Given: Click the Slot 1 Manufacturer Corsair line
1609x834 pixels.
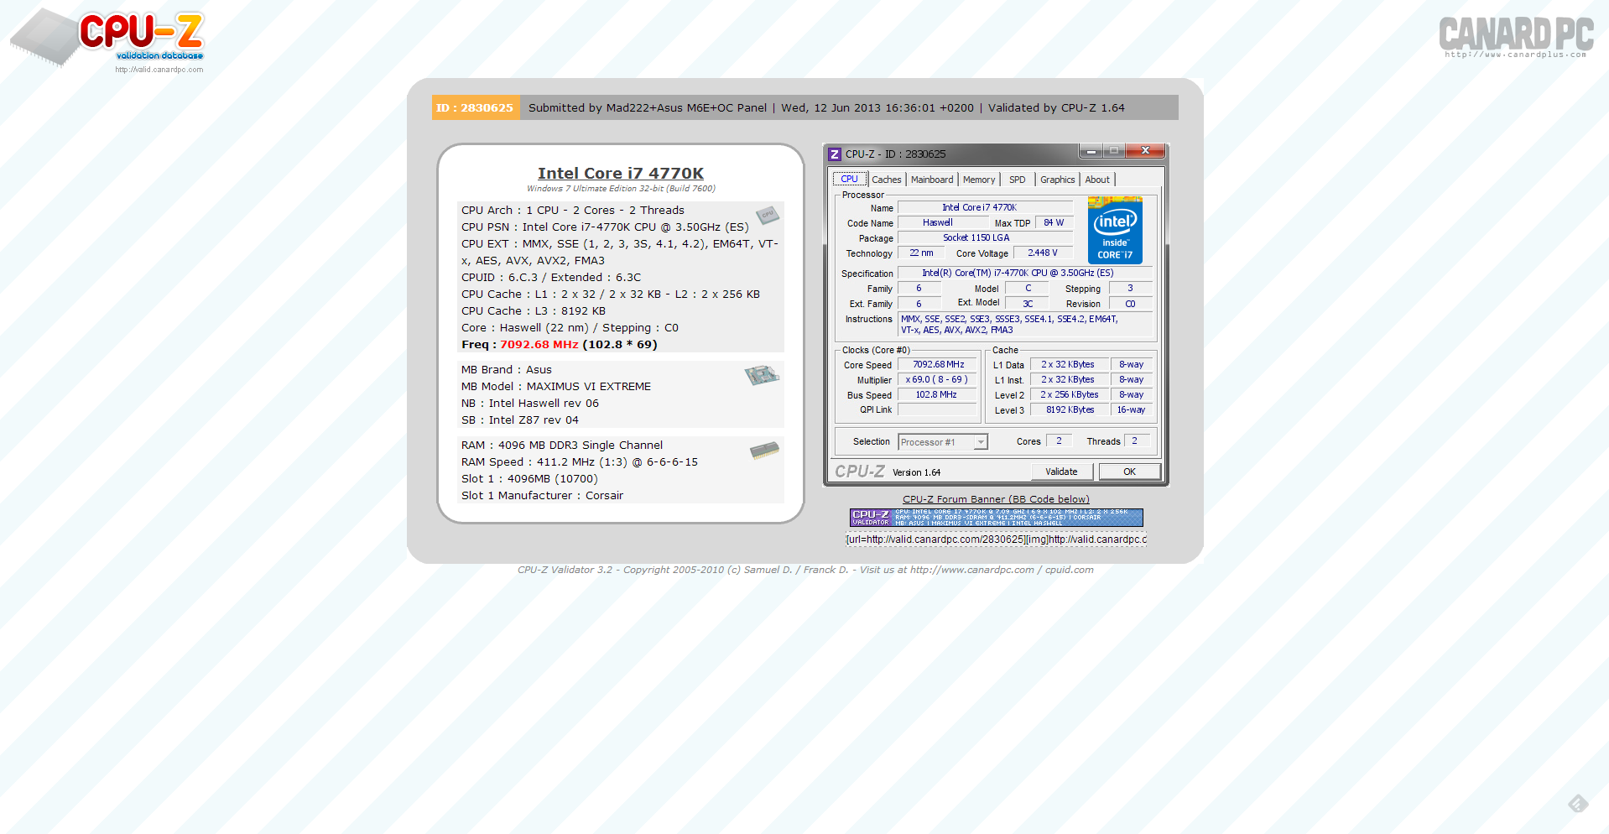Looking at the screenshot, I should pyautogui.click(x=543, y=496).
